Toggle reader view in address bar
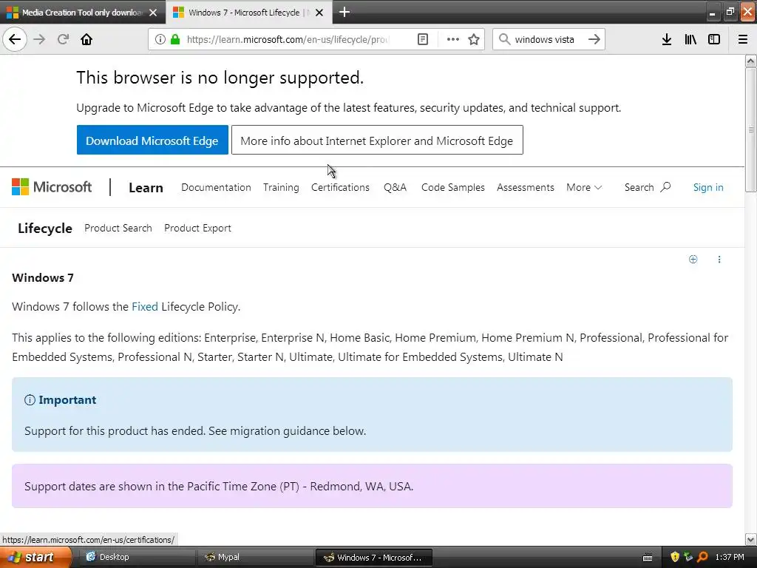The height and width of the screenshot is (568, 757). [x=423, y=40]
